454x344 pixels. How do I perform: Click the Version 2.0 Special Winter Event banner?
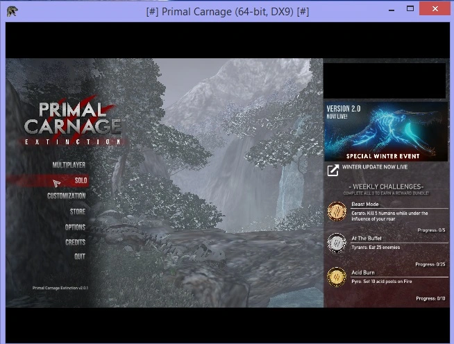386,132
